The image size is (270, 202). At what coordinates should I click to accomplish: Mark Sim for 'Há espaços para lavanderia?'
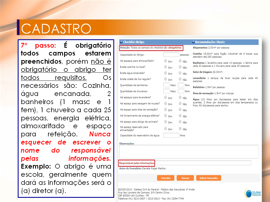click(165, 97)
